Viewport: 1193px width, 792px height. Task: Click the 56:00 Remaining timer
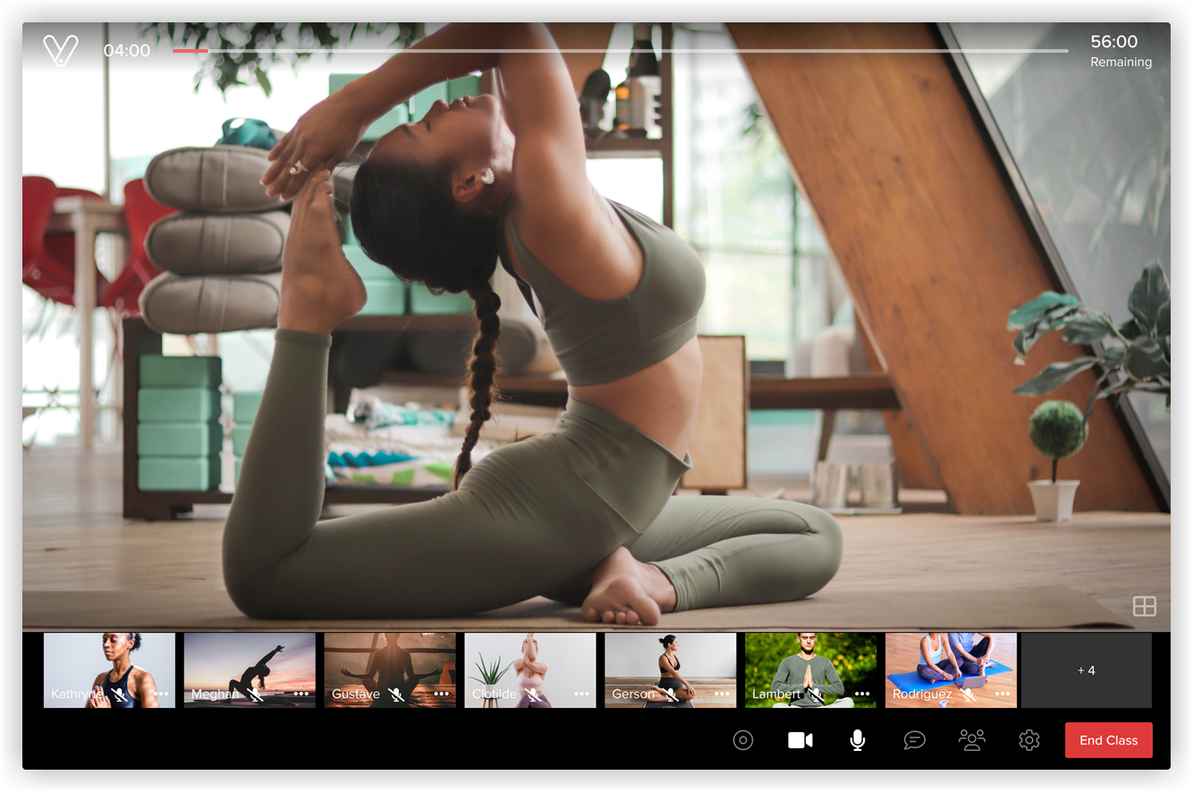(x=1121, y=51)
